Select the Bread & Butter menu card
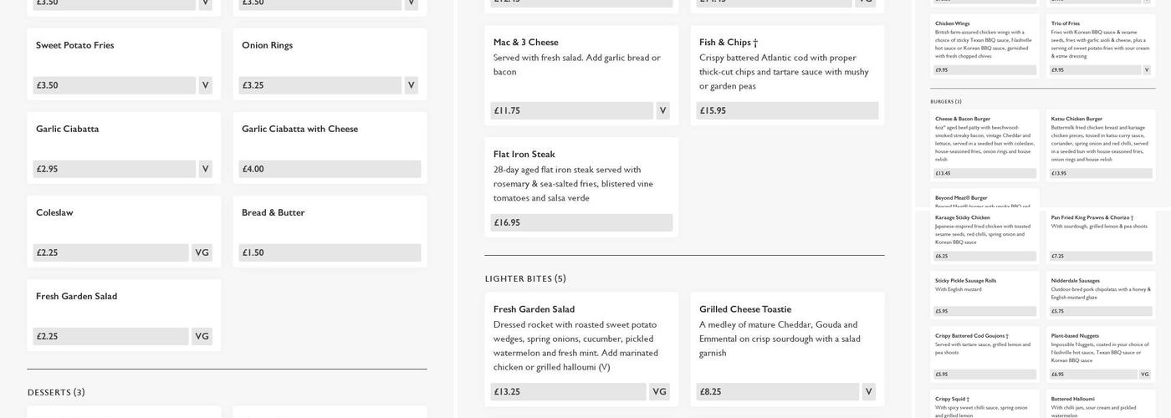1171x418 pixels. (x=330, y=231)
